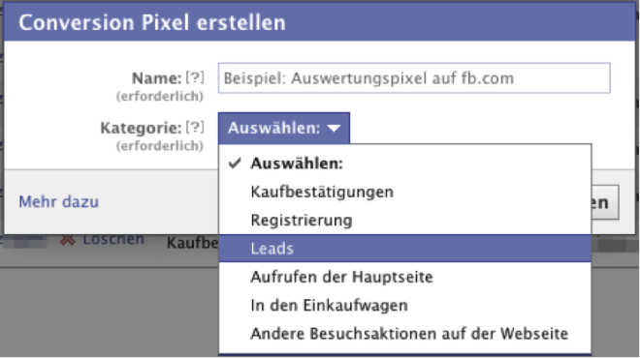
Task: Click the partially hidden button ending in 'en'
Action: (x=605, y=202)
